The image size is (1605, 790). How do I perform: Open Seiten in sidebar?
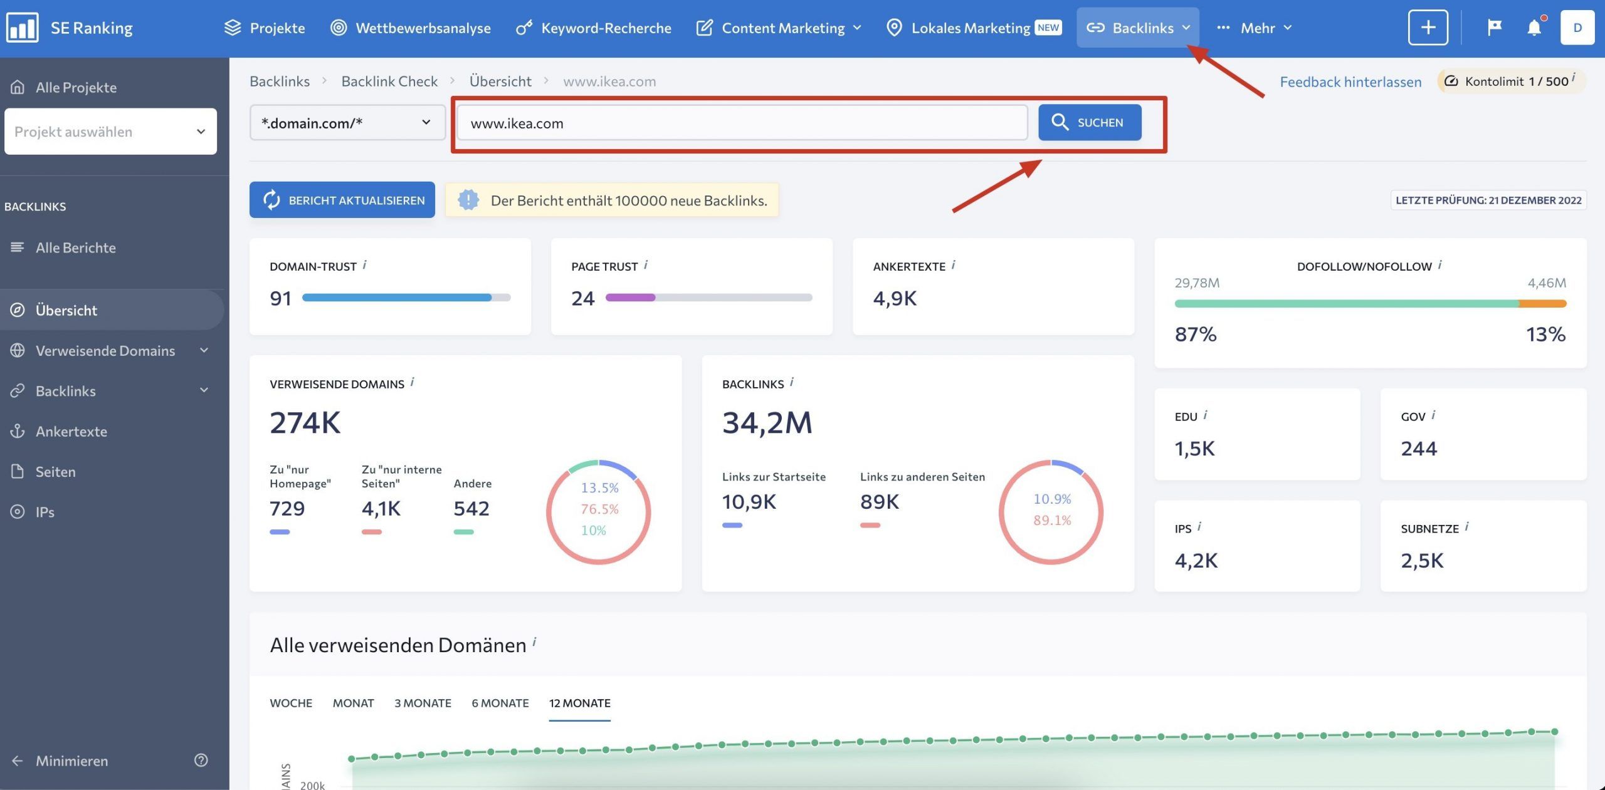coord(43,472)
